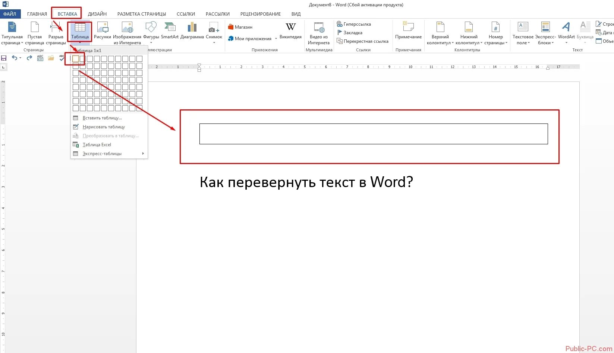
Task: Click inside the inserted table cell
Action: (374, 134)
